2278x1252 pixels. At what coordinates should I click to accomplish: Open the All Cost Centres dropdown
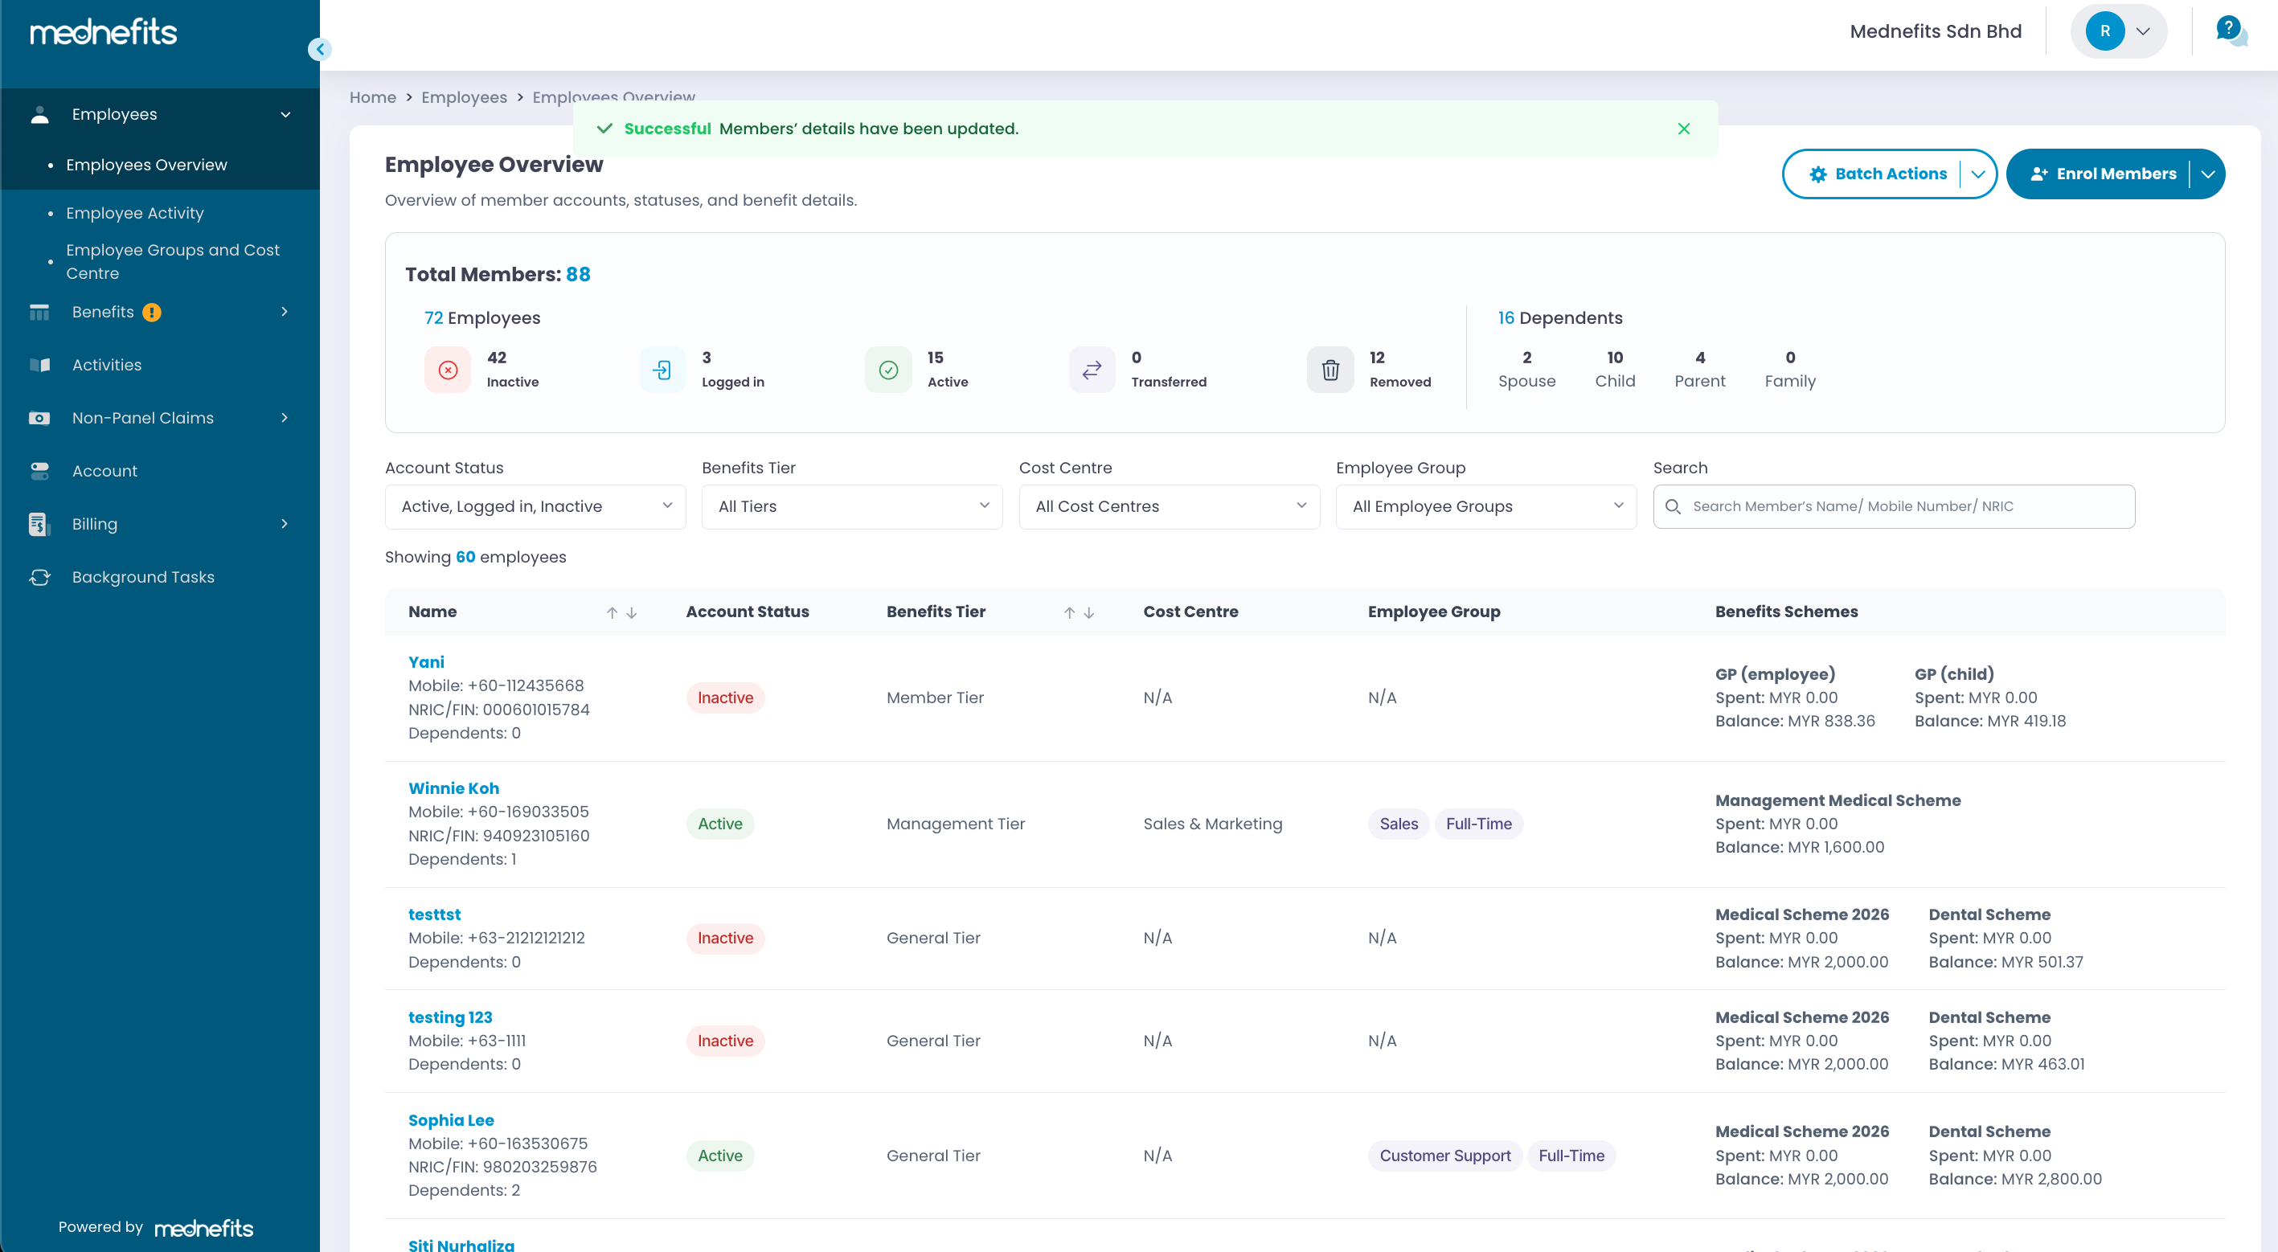1168,506
